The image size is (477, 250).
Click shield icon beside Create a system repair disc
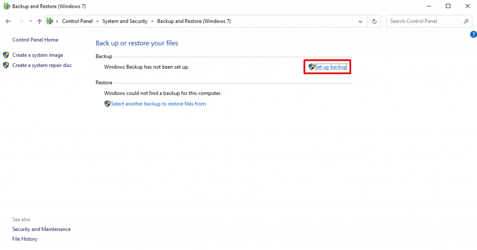pyautogui.click(x=6, y=65)
